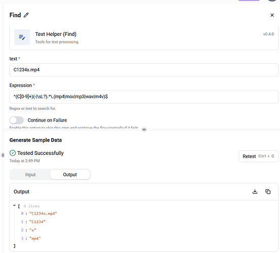Click into the Expression regex field

tap(144, 97)
